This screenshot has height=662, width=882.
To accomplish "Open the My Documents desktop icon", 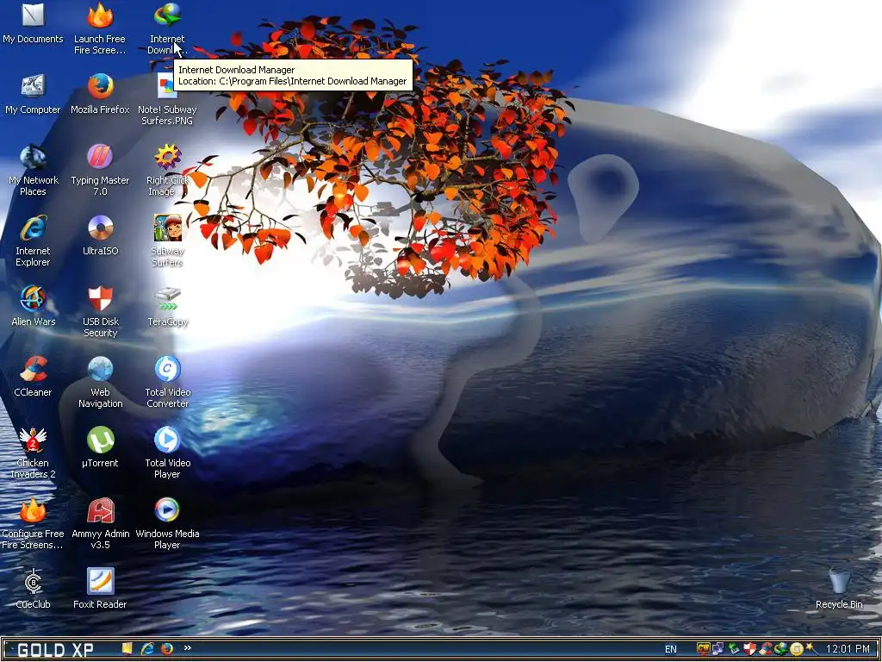I will click(x=34, y=23).
